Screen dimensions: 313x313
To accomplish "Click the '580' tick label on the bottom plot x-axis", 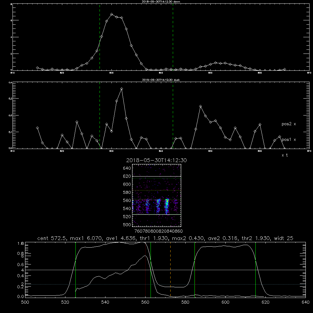I will [185, 302].
